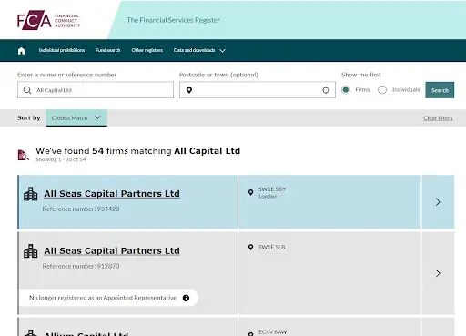The image size is (466, 336).
Task: Click the SW1E 5LB postcode text
Action: tap(272, 247)
